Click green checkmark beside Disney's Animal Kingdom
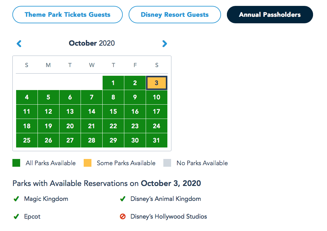327x231 pixels. [x=123, y=199]
